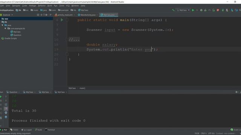Click the trash clear-all icon in run console

pyautogui.click(x=6, y=117)
